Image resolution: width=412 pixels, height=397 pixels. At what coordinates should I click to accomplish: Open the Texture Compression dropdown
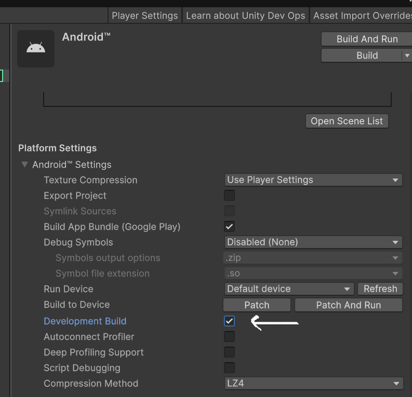coord(313,180)
